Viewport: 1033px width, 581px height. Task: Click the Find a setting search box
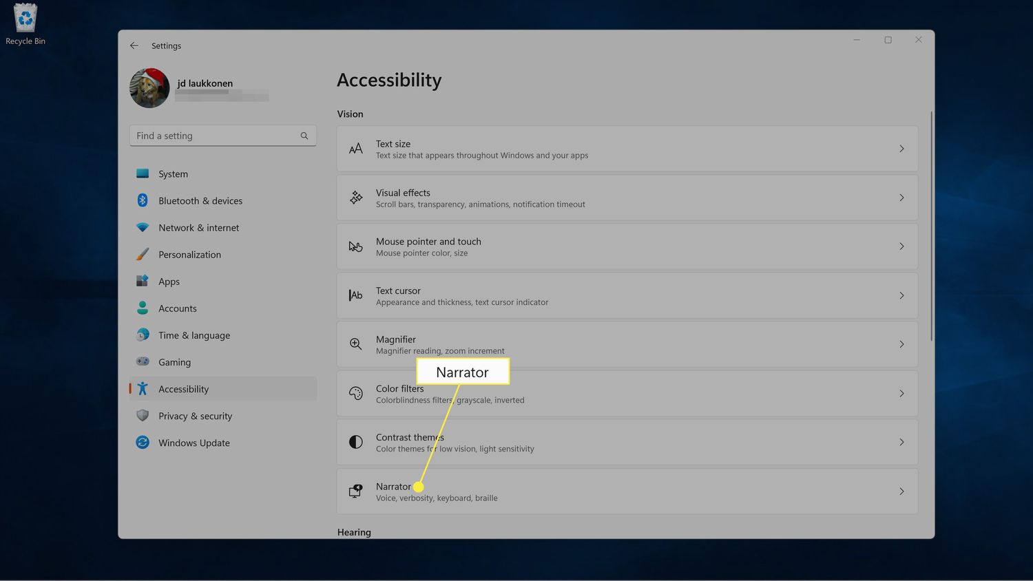click(223, 136)
